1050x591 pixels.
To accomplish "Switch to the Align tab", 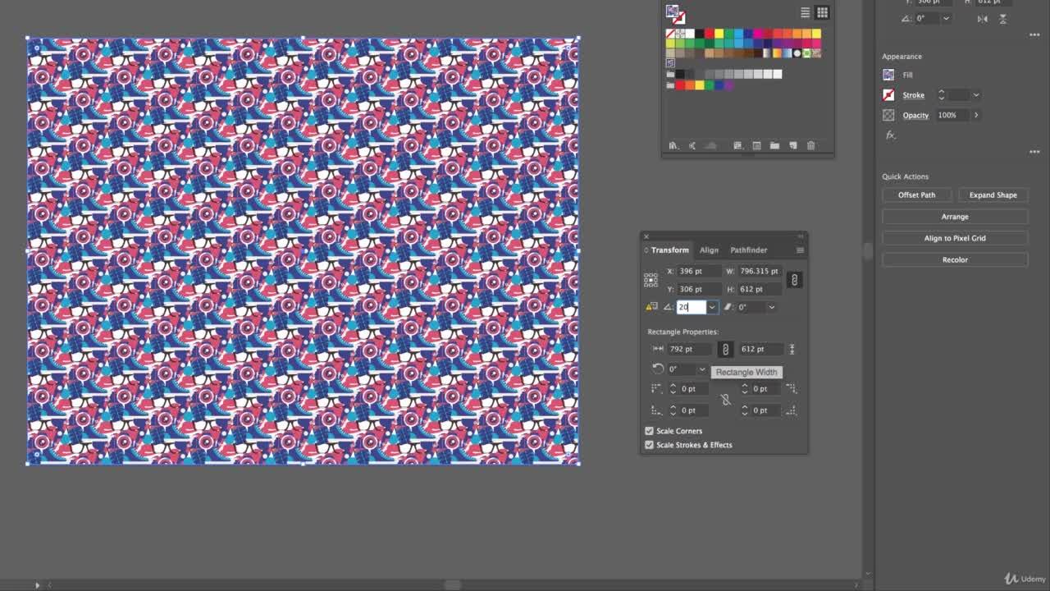I will point(709,250).
